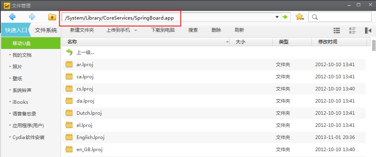
Task: Sort by the 类型 column header
Action: pos(292,42)
